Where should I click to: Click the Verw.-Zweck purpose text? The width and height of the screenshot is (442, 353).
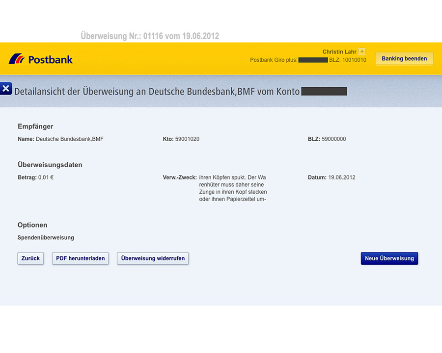click(233, 188)
